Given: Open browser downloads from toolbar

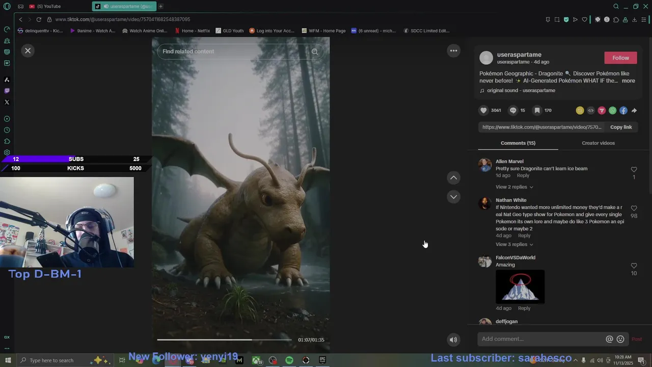Looking at the screenshot, I should click(x=634, y=19).
